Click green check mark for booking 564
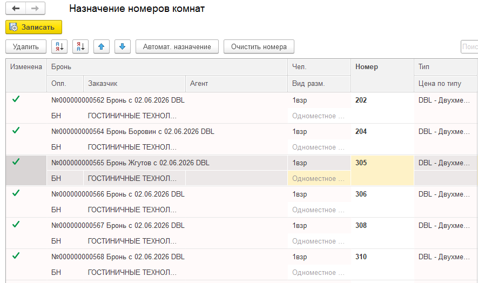 click(16, 131)
